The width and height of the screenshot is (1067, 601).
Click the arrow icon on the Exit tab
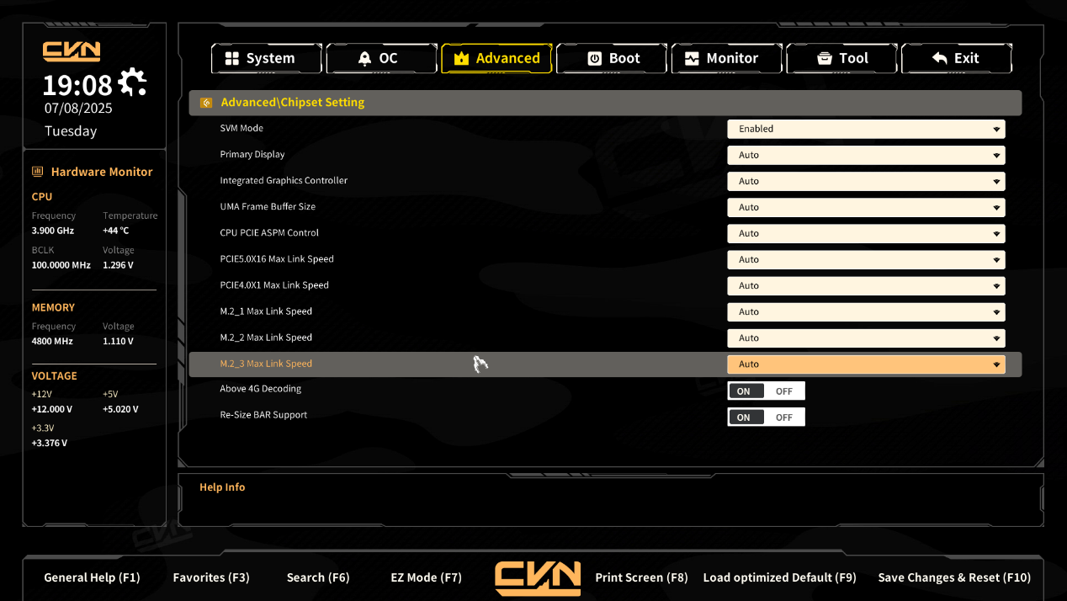940,58
